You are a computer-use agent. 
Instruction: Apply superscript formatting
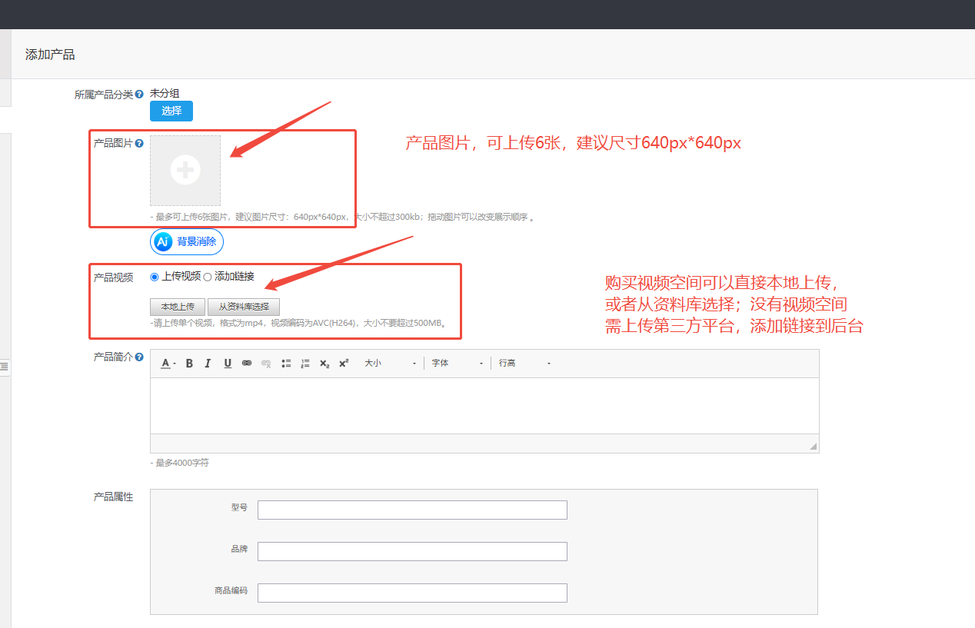click(344, 364)
